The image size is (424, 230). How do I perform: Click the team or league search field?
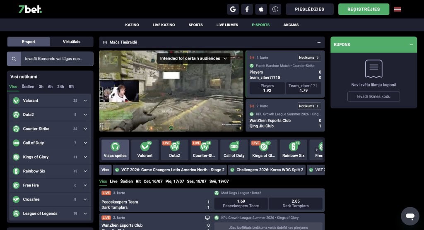pos(57,59)
